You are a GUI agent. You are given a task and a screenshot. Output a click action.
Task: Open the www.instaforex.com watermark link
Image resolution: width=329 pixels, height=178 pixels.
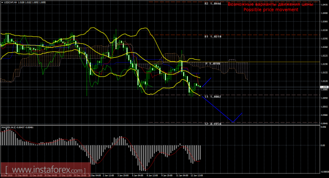(x=46, y=170)
